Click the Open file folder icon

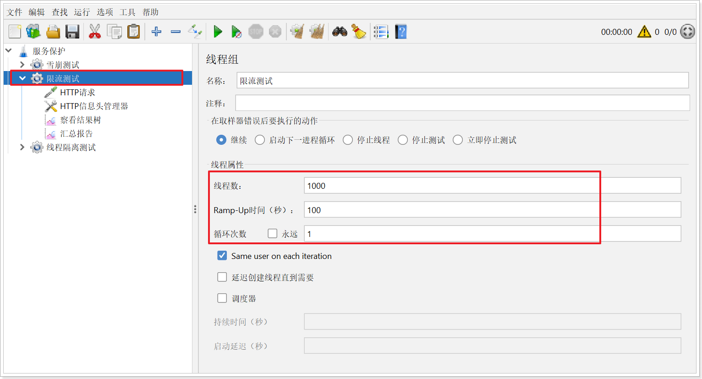click(53, 32)
